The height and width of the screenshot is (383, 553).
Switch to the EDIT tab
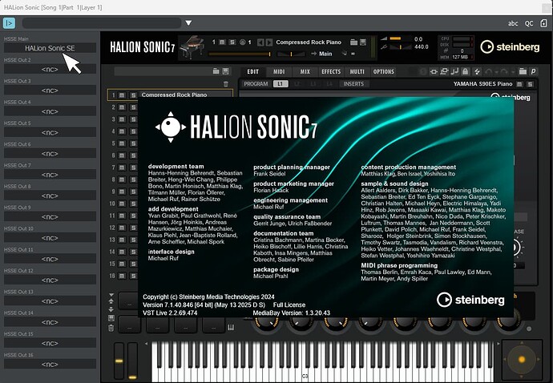pyautogui.click(x=253, y=71)
